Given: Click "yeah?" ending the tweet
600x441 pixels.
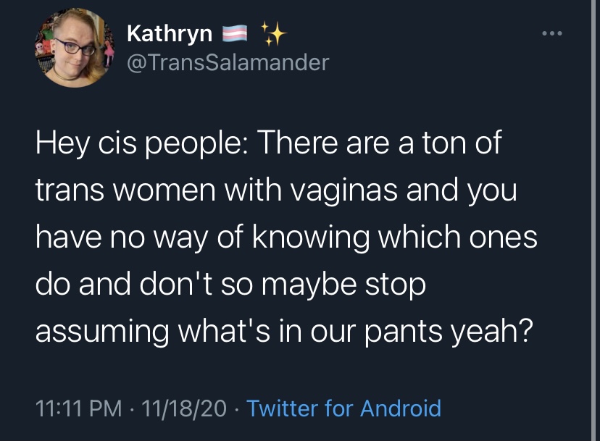Looking at the screenshot, I should pyautogui.click(x=492, y=332).
